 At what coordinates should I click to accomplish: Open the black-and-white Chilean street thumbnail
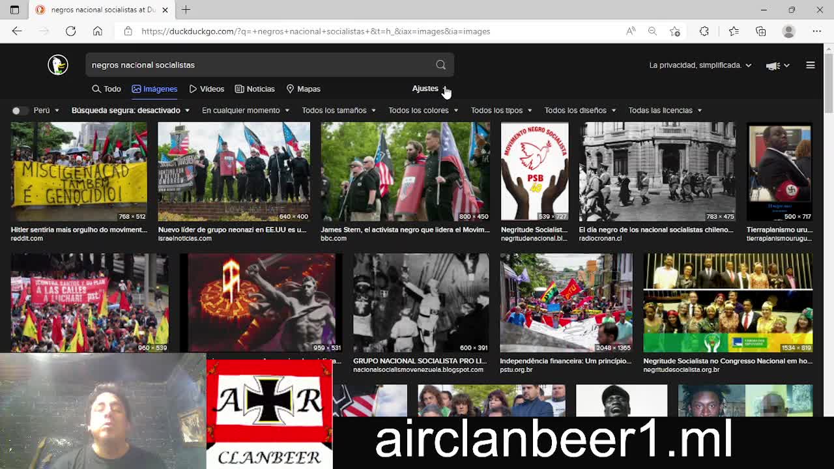[657, 172]
